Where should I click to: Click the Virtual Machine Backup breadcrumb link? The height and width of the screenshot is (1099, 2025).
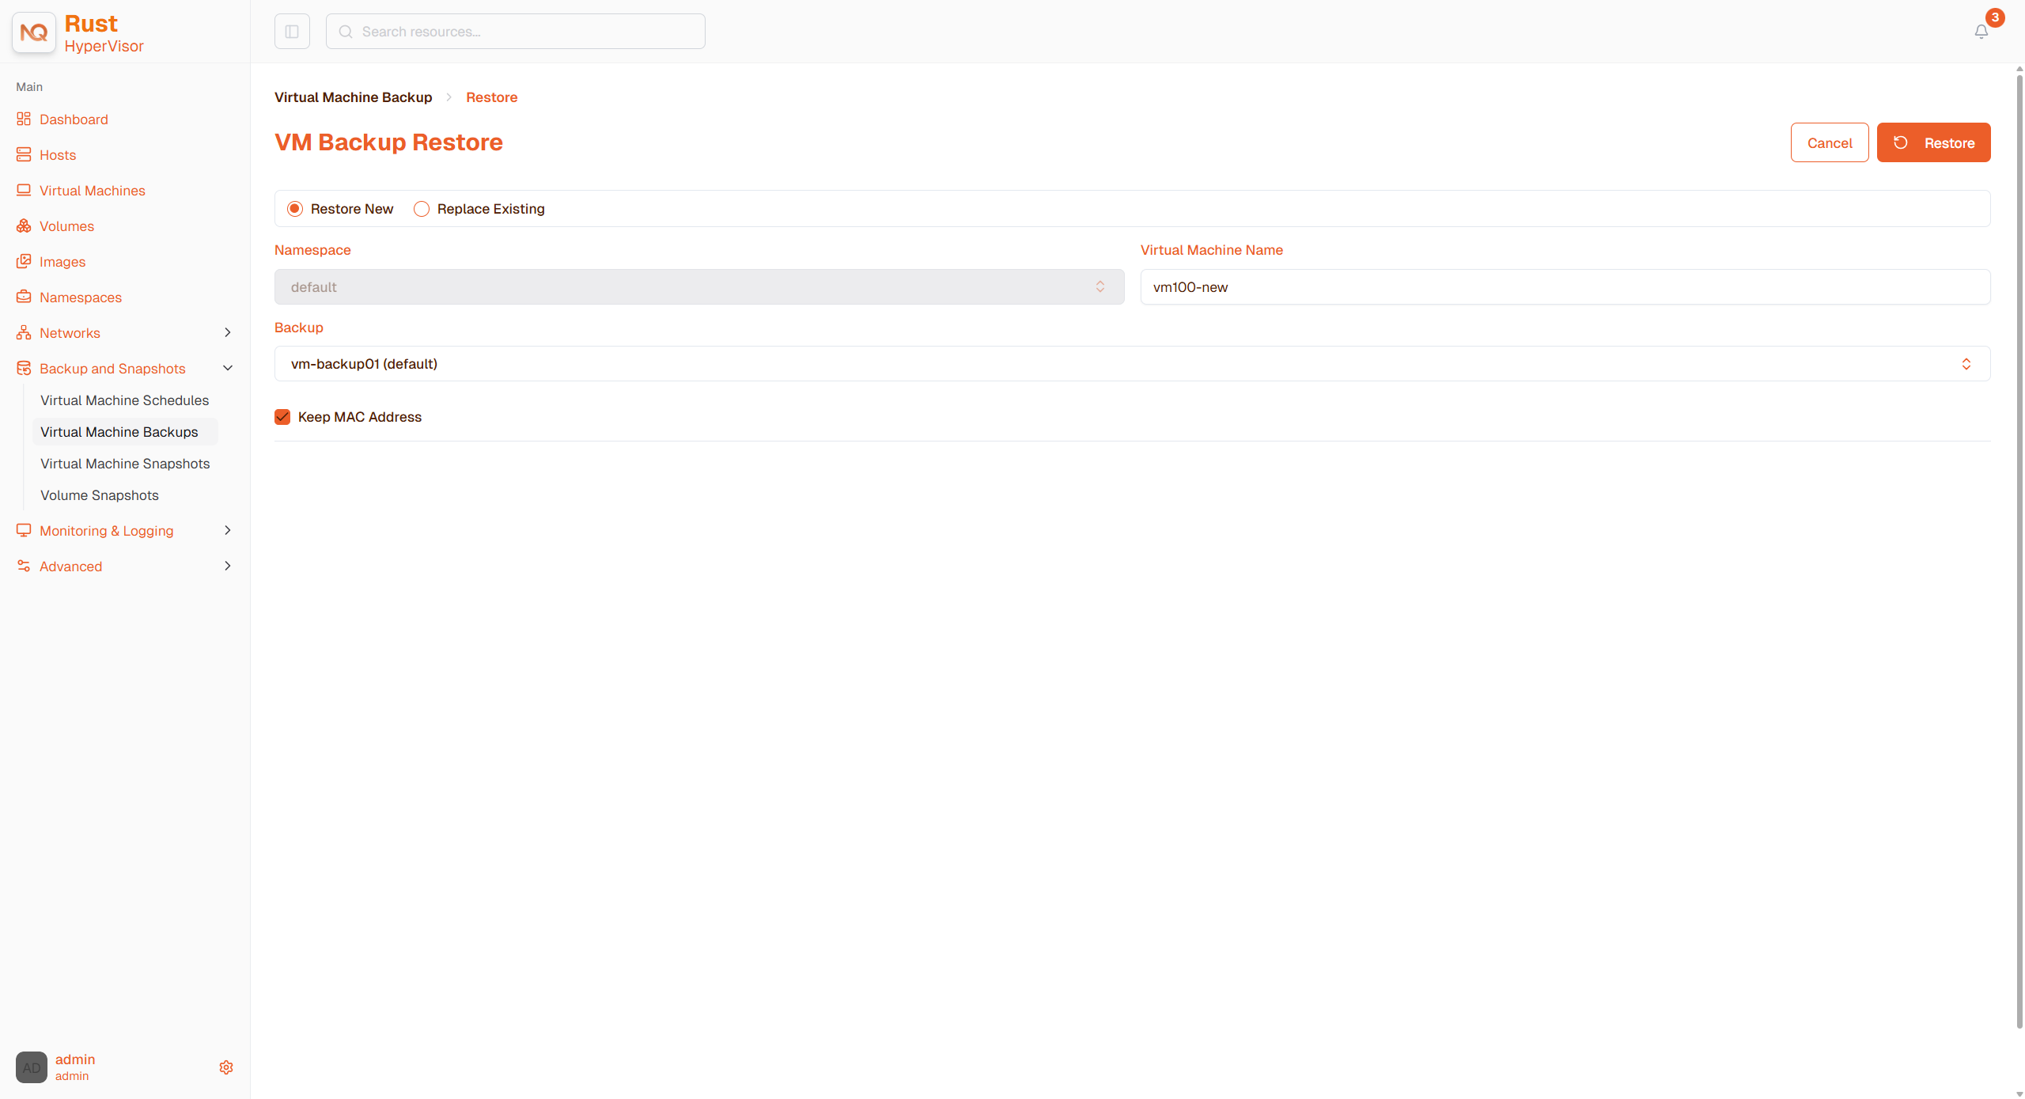(x=354, y=97)
